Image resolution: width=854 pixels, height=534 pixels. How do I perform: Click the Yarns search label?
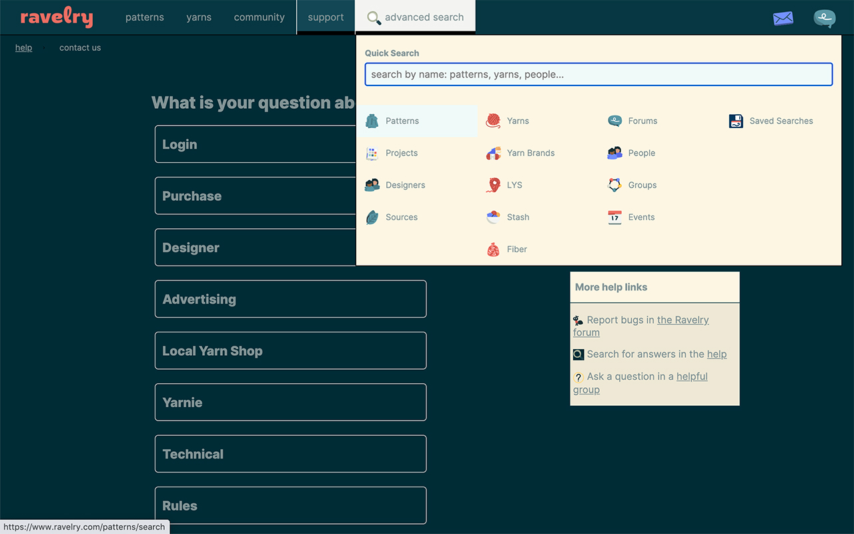coord(518,121)
